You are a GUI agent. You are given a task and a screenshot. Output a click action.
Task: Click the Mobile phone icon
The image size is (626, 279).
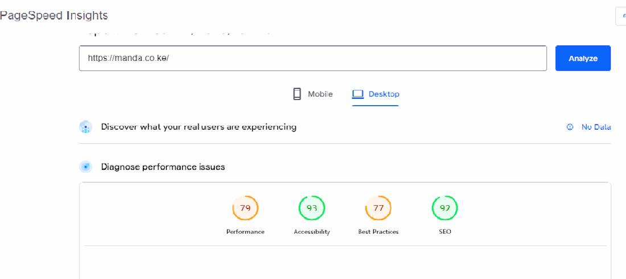click(x=297, y=94)
